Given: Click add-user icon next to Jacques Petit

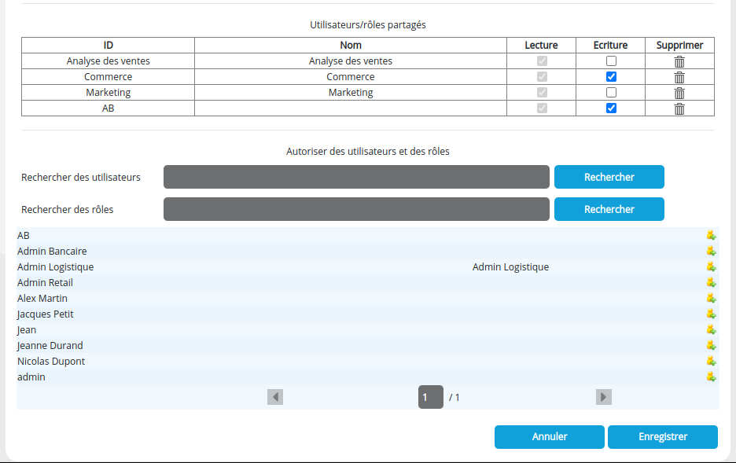Looking at the screenshot, I should (x=711, y=314).
